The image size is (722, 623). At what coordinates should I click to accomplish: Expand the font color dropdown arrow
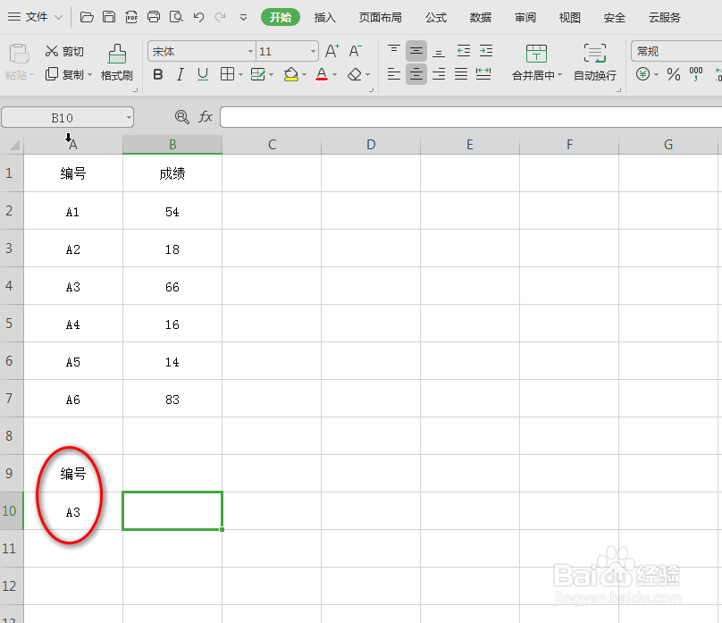pos(335,74)
